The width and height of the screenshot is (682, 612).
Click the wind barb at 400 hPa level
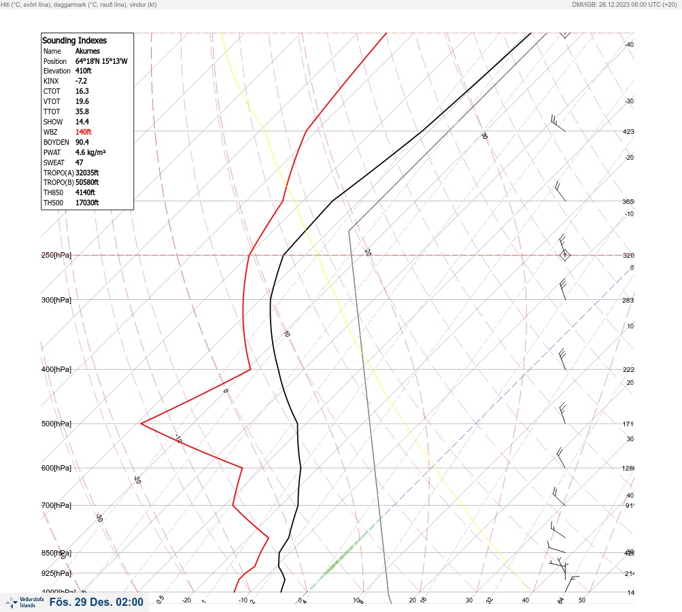[562, 359]
